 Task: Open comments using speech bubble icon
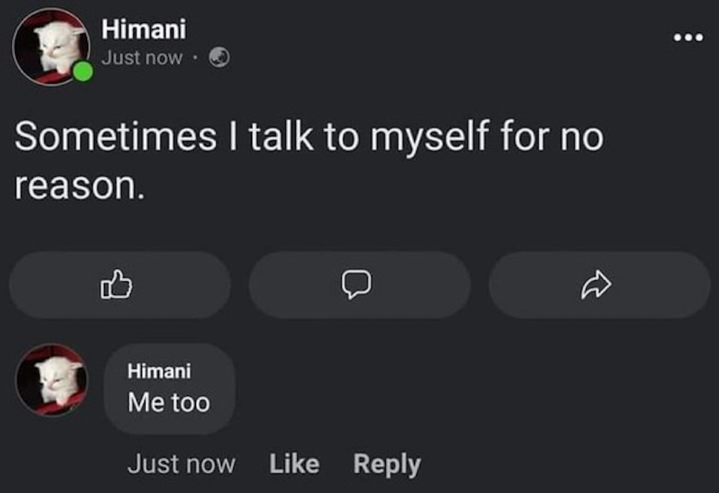click(356, 284)
